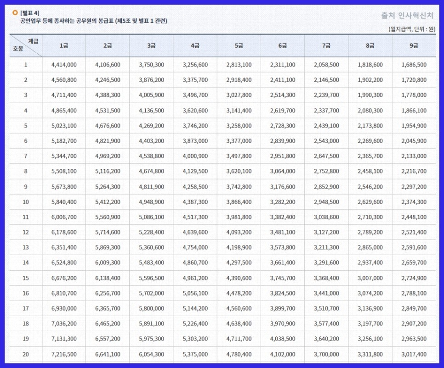Screen dimensions: 444x368
Task: Select the cell 1,686,500
Action: coord(414,65)
